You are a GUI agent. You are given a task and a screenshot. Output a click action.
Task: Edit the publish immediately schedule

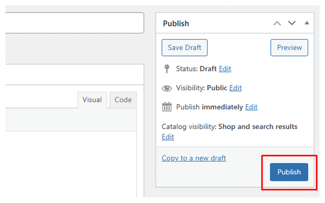251,107
